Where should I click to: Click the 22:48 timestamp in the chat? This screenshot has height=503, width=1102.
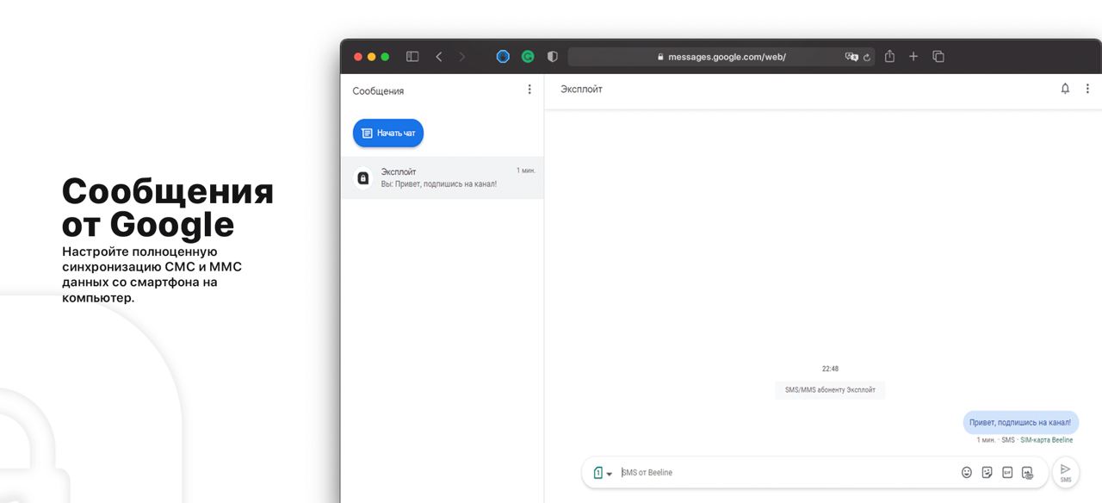pyautogui.click(x=830, y=369)
